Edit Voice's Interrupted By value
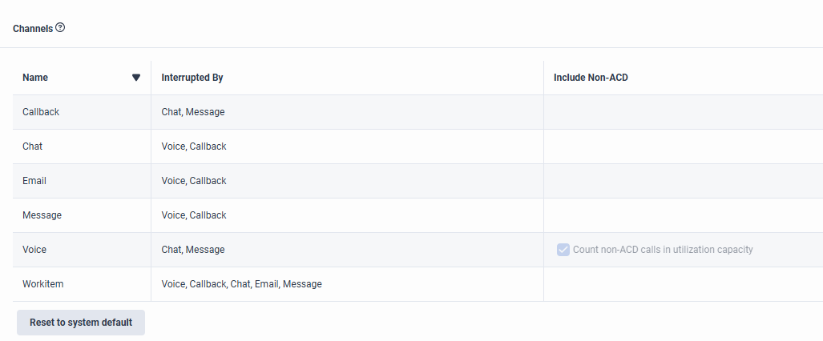Image resolution: width=823 pixels, height=341 pixels. [193, 250]
